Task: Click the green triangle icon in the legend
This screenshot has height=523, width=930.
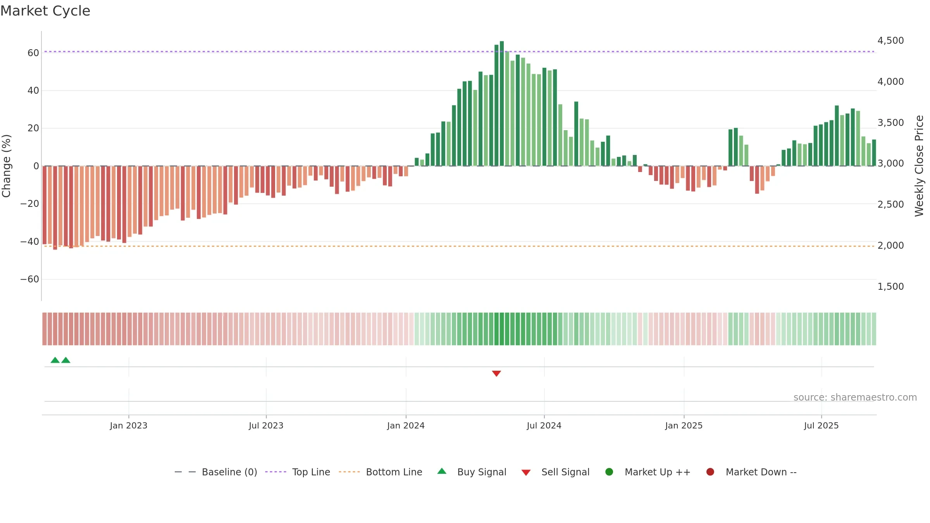Action: [x=442, y=471]
